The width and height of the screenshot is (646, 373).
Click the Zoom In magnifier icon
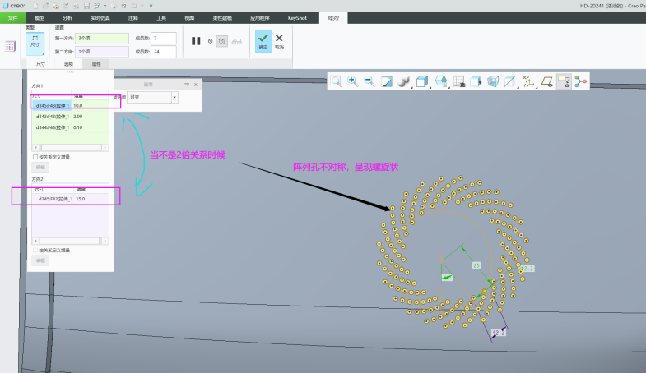(x=353, y=81)
